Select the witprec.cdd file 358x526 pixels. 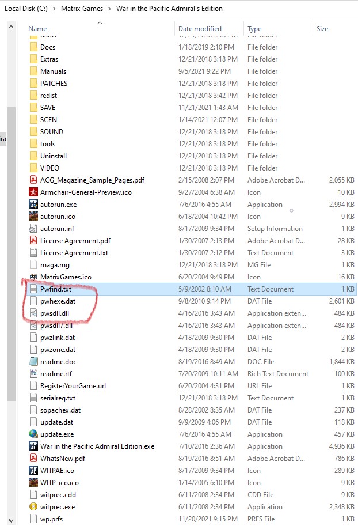(58, 494)
